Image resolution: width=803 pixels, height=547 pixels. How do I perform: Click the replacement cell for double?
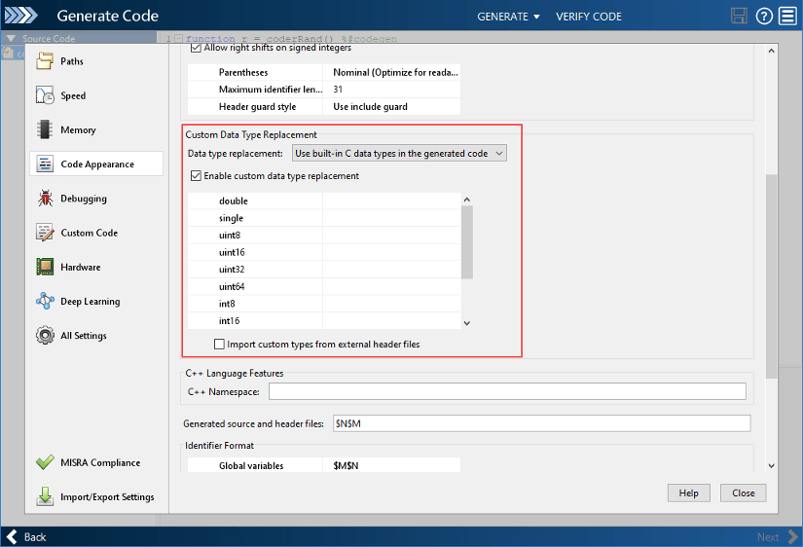pyautogui.click(x=392, y=201)
